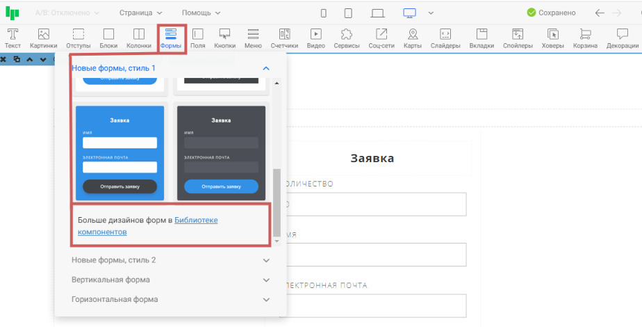Open the Карты maps tool
The height and width of the screenshot is (327, 642).
(412, 38)
